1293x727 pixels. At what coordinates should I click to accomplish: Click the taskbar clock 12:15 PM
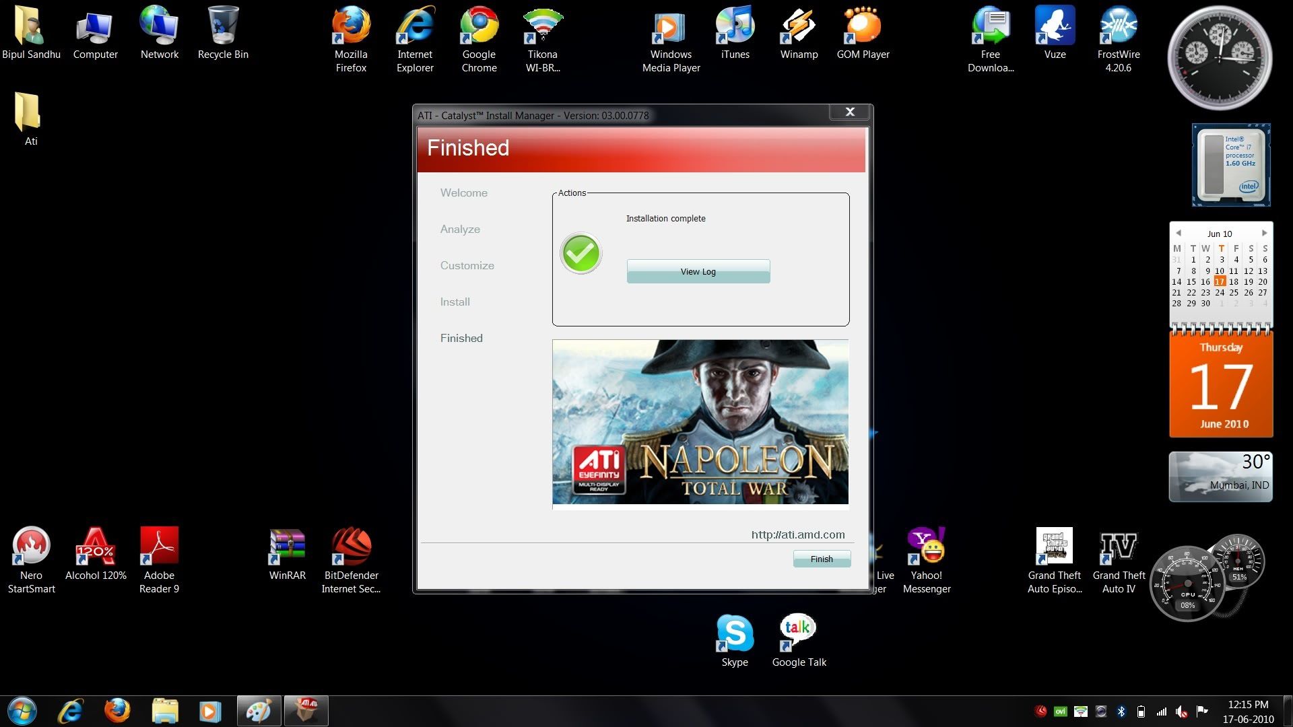[x=1248, y=712]
